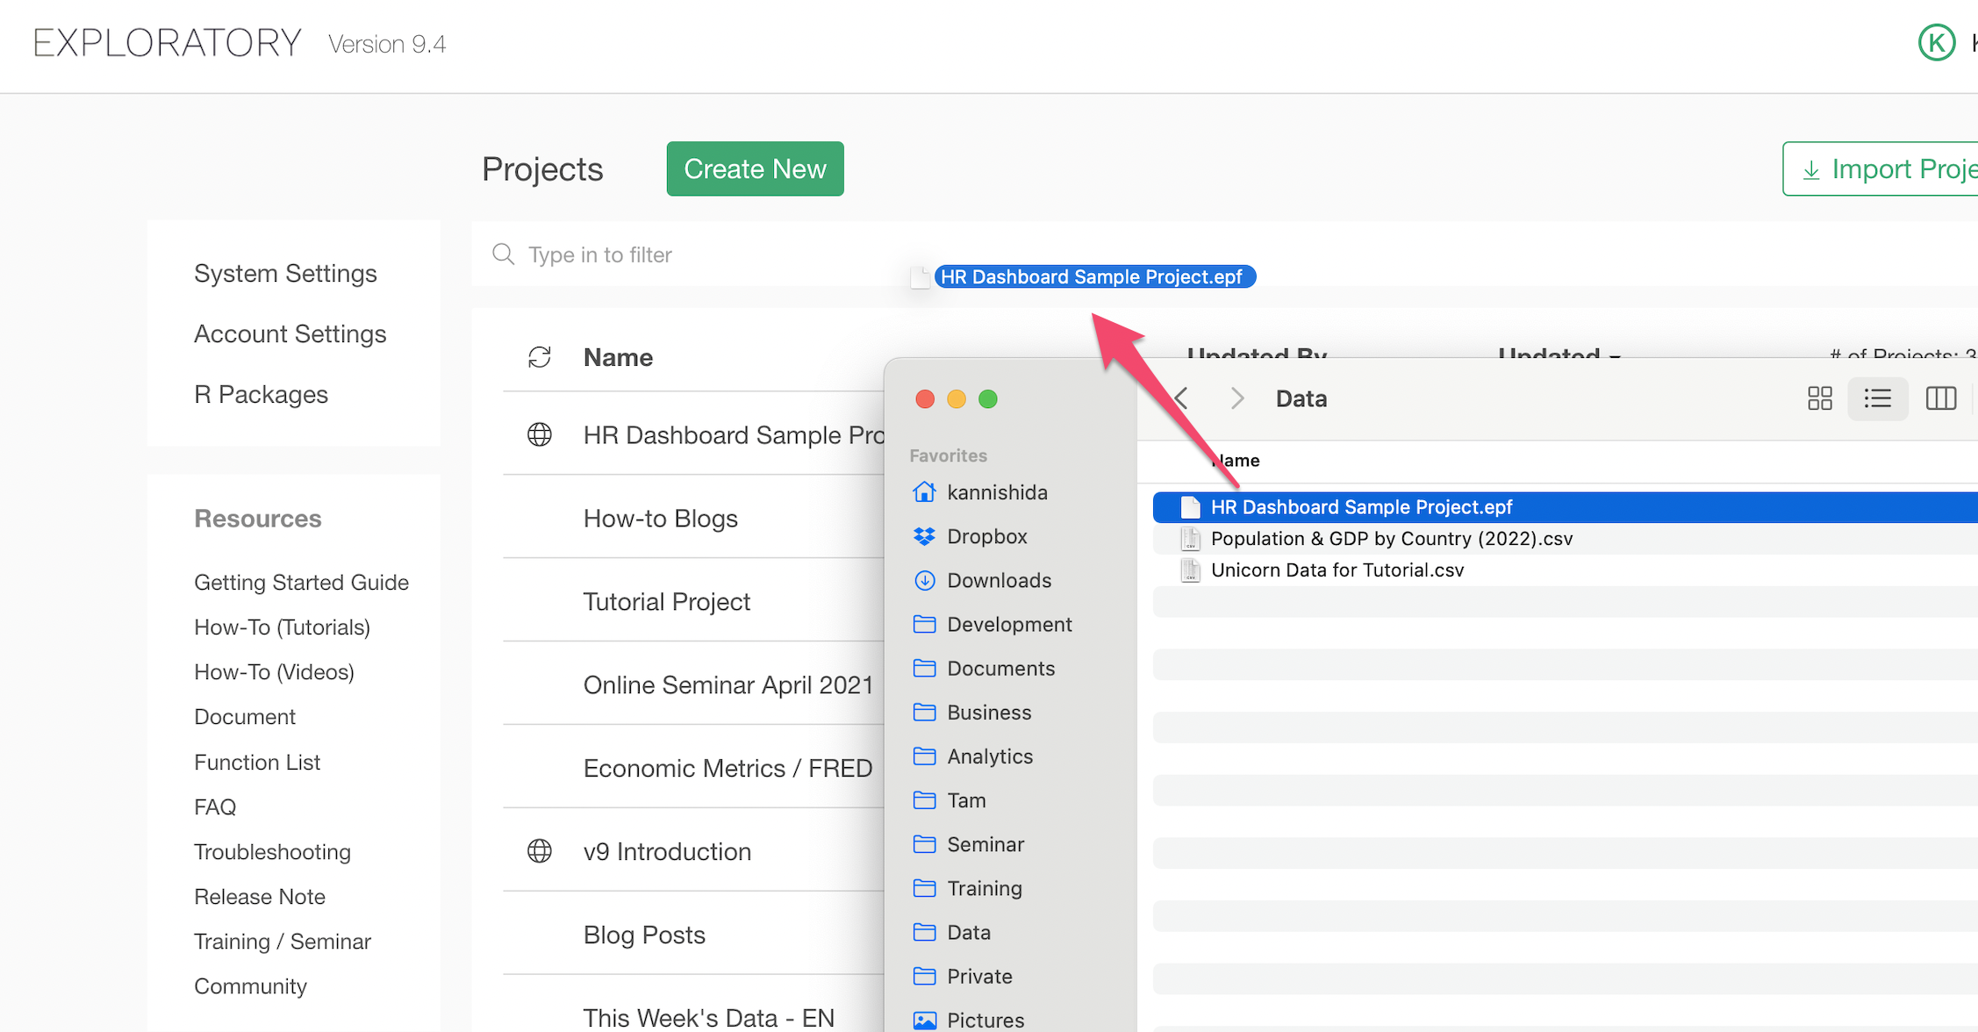The height and width of the screenshot is (1032, 1978).
Task: Open the v9 Introduction project
Action: (x=667, y=851)
